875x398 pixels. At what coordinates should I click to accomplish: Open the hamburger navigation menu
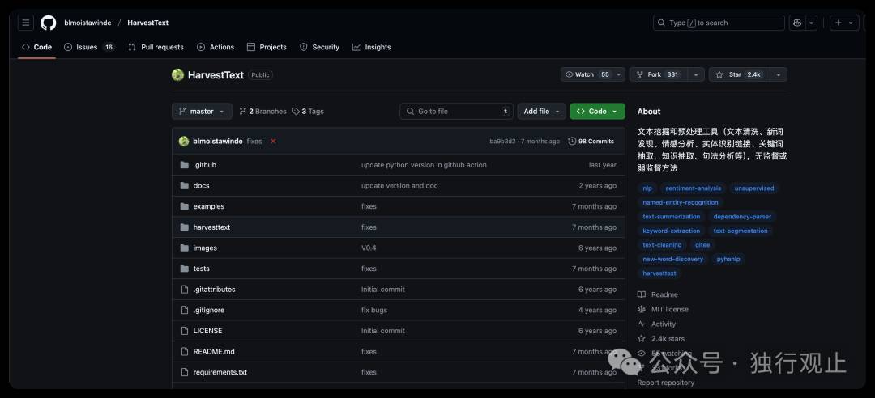(26, 23)
